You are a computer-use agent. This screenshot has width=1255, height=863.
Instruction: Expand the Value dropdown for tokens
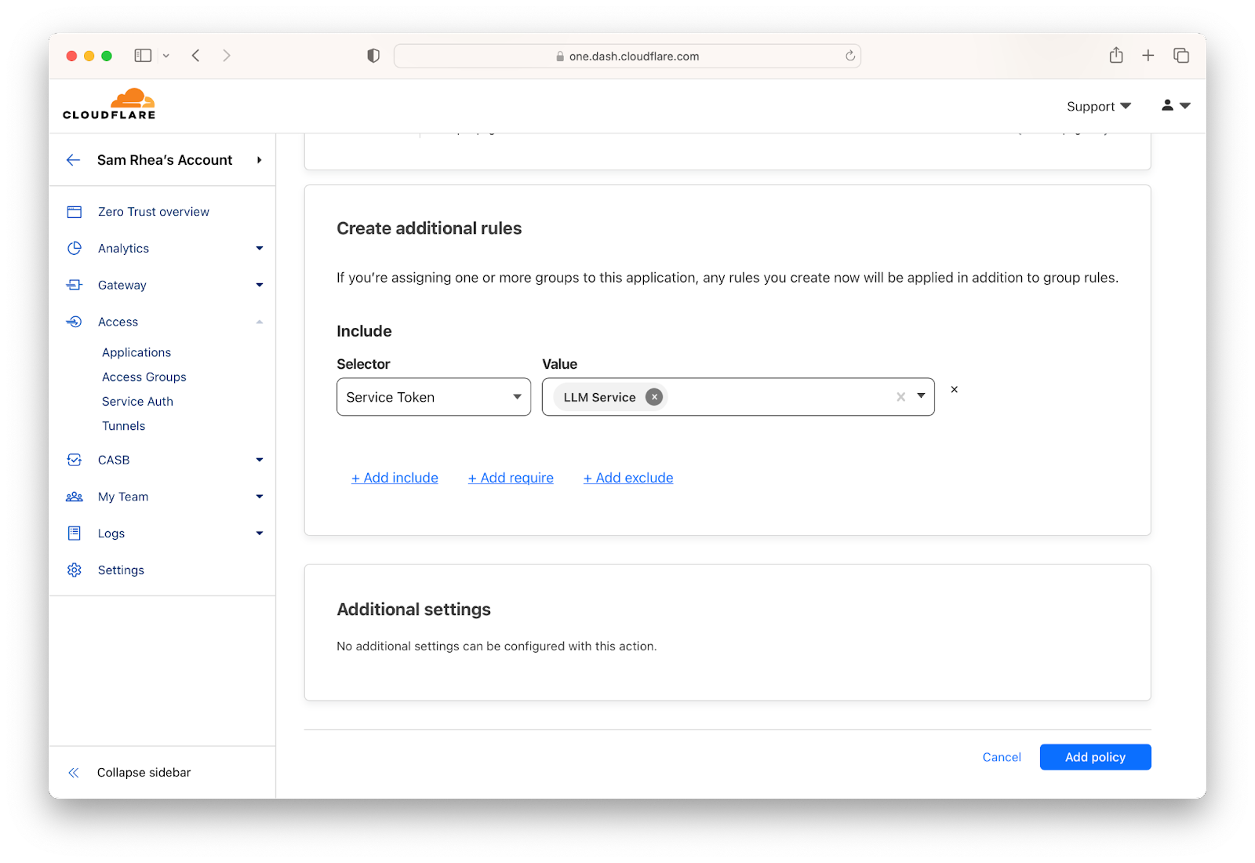pyautogui.click(x=921, y=397)
